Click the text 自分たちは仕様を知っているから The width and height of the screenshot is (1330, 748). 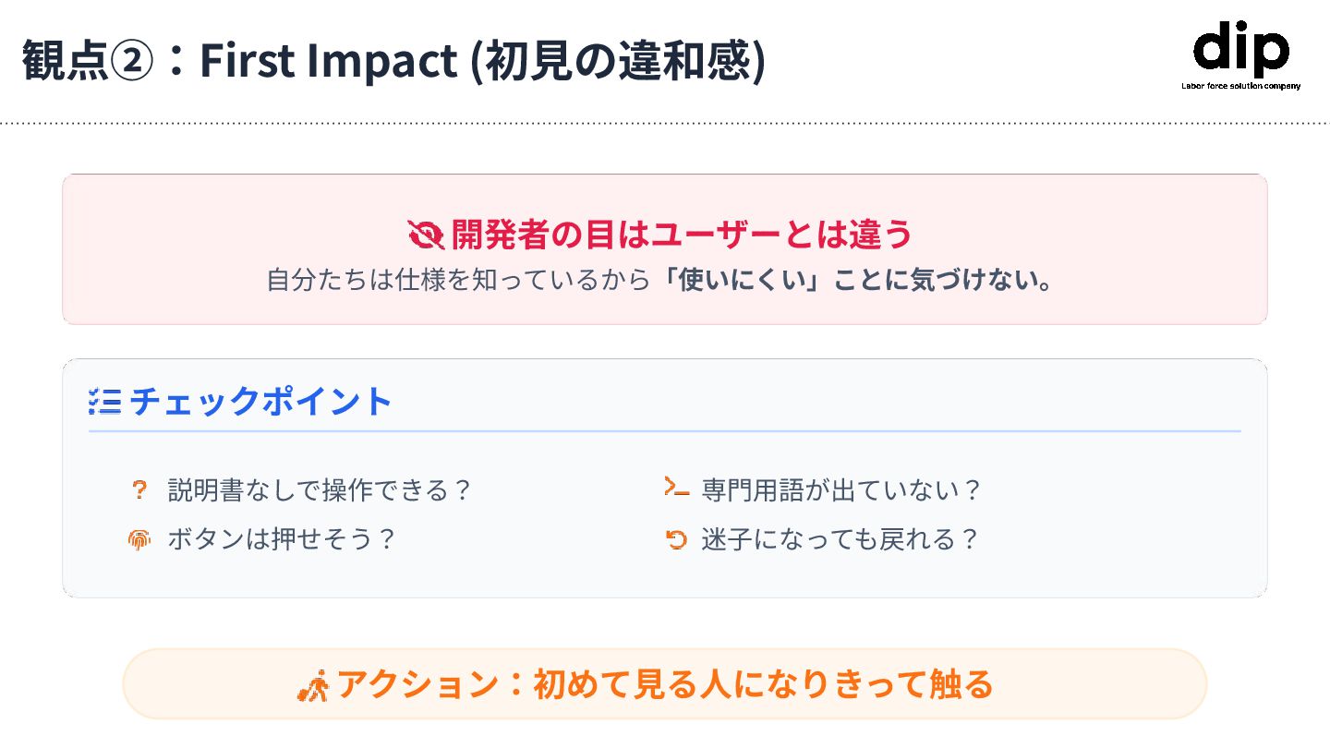point(458,281)
